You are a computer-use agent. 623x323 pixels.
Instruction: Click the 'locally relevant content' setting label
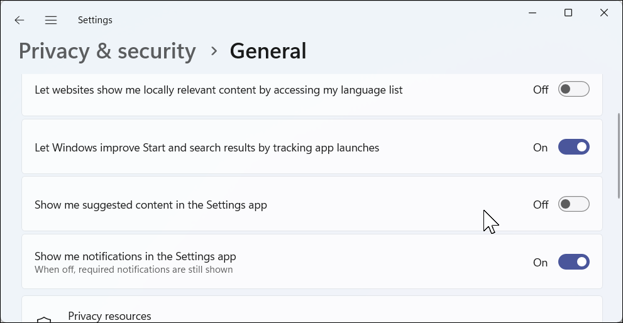point(218,90)
